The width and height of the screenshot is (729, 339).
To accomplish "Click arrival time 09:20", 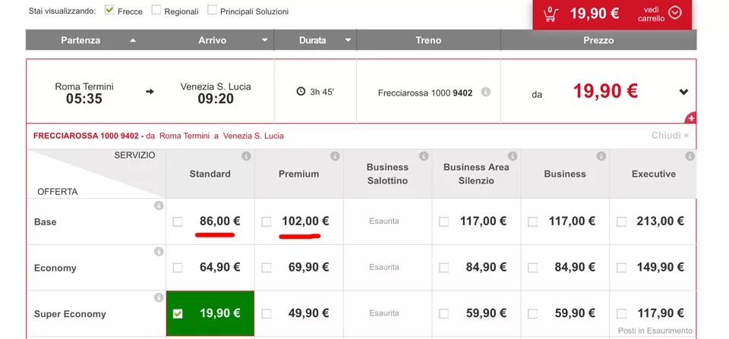I will 216,99.
